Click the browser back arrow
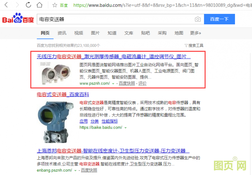This screenshot has width=252, height=175. pos(6,5)
